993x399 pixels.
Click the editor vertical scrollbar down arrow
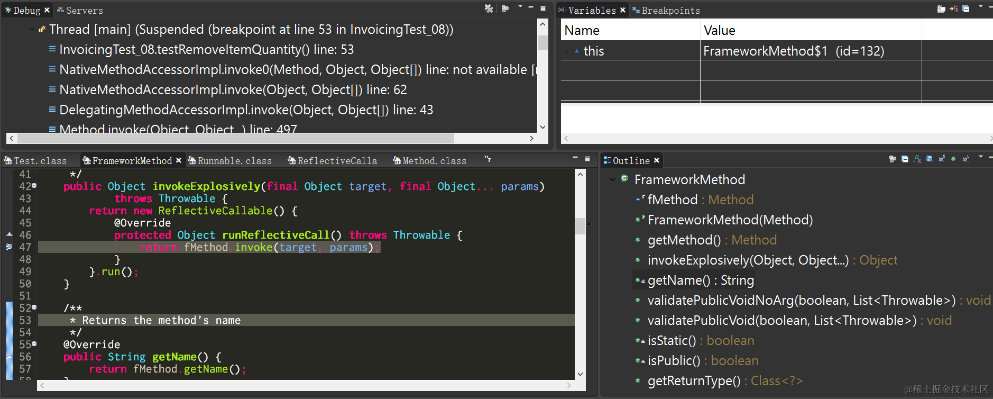pos(580,374)
